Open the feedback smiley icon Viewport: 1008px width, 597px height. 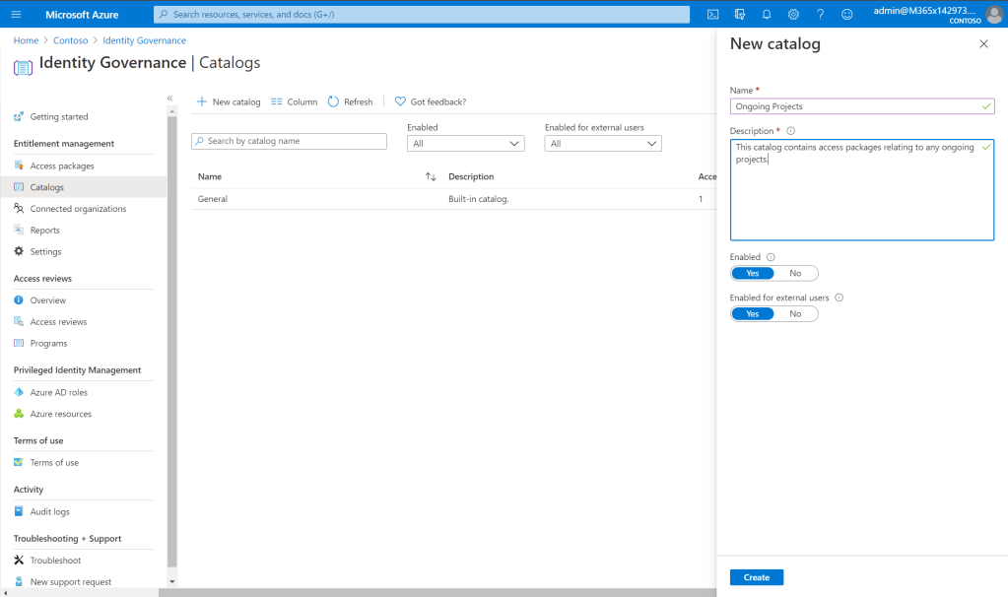click(846, 14)
